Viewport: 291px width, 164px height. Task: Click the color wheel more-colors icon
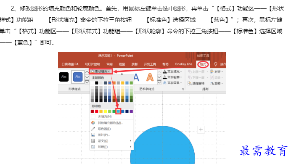tap(93, 123)
